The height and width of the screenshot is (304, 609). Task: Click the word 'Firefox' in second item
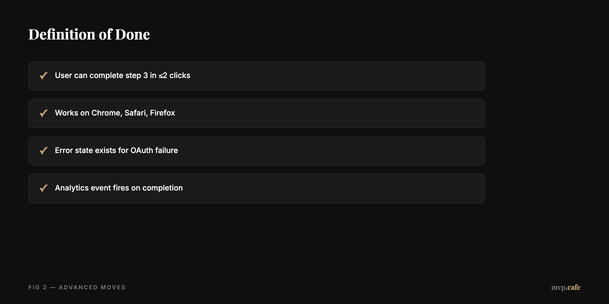162,113
